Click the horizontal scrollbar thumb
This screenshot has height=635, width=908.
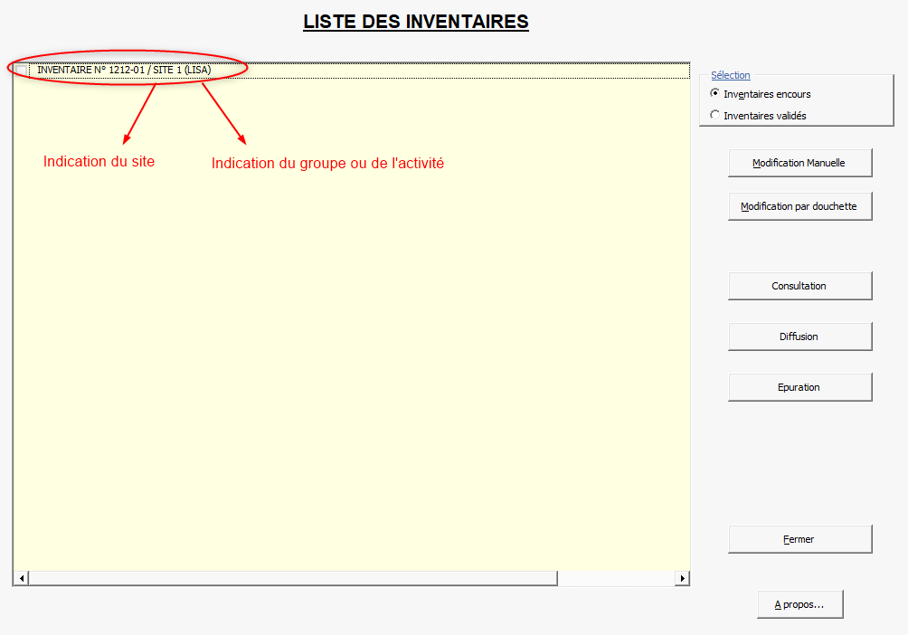pos(289,578)
